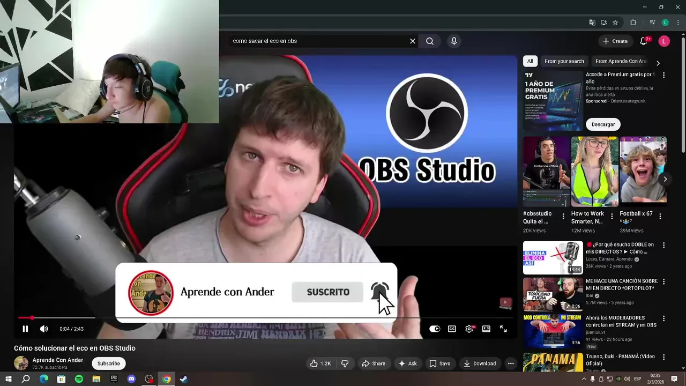686x386 pixels.
Task: Click Chrome's install app icon
Action: coord(603,23)
